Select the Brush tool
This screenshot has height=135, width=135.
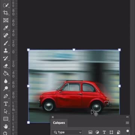6,43
